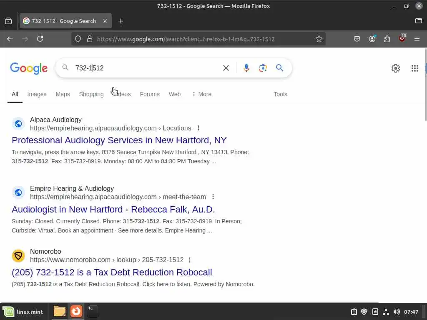Click the horizontal scrollbar at page bottom
Screen dimensions: 427x320
click(x=190, y=302)
